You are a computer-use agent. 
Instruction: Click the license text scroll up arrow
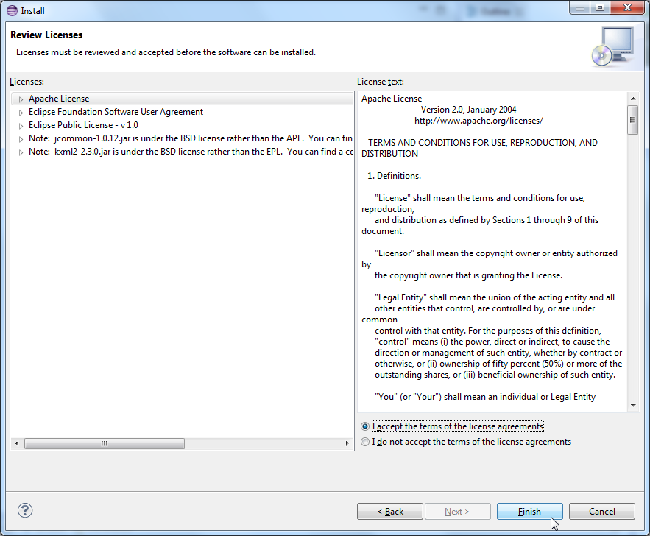point(633,98)
